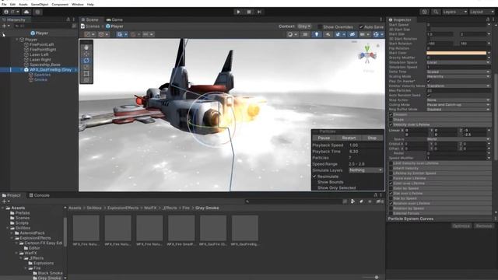The image size is (498, 280).
Task: Open the Context dropdown
Action: point(304,26)
